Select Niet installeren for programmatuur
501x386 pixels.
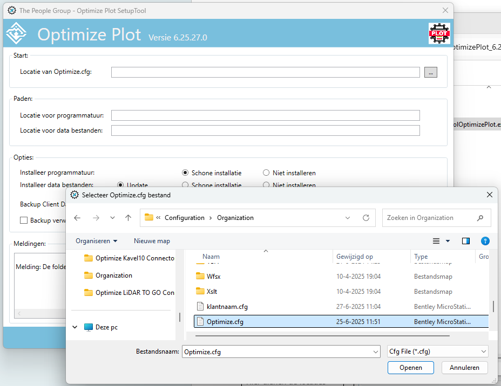tap(266, 173)
